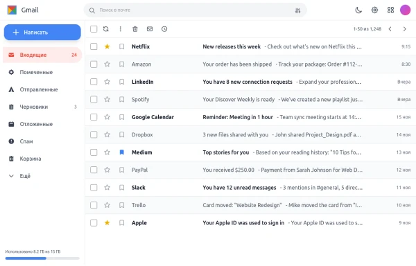
Task: Click the delete trash toolbar icon
Action: 135,29
